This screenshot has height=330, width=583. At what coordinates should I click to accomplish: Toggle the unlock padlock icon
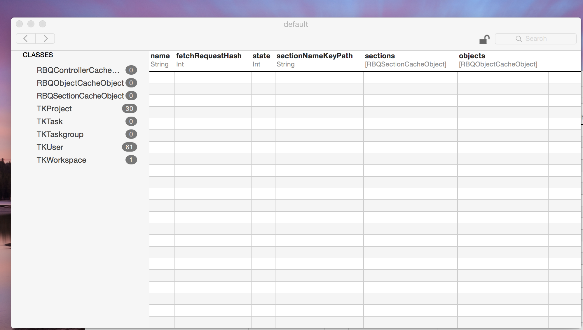pos(484,39)
